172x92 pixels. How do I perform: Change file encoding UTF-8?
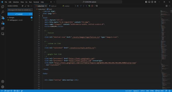coord(142,91)
